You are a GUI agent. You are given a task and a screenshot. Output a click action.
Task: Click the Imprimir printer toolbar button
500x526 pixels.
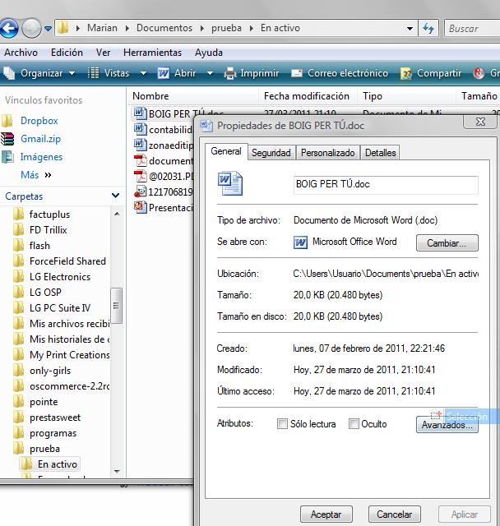[252, 73]
